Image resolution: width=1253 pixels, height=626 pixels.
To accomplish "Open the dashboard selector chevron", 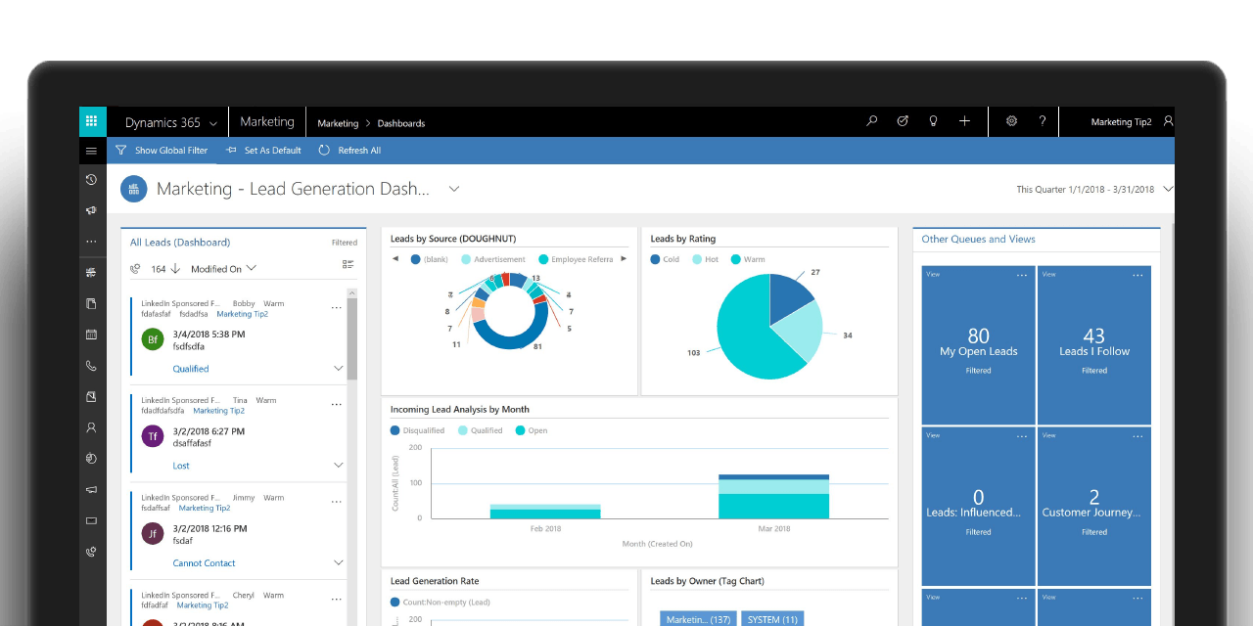I will pos(453,189).
